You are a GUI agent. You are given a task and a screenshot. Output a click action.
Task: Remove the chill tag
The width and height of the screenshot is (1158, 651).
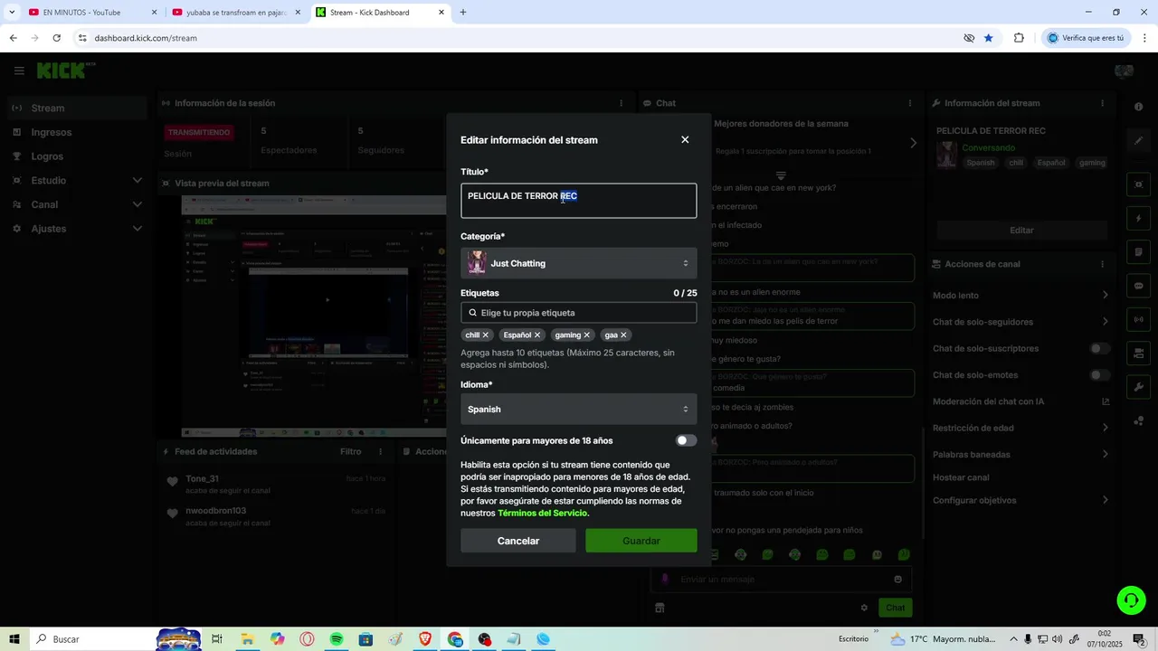point(486,335)
